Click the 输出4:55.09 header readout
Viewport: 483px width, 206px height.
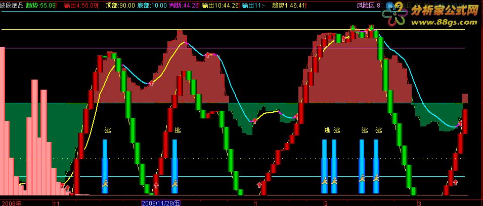(81, 5)
